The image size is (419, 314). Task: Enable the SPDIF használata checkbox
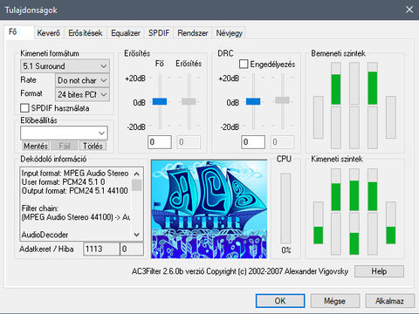point(24,108)
